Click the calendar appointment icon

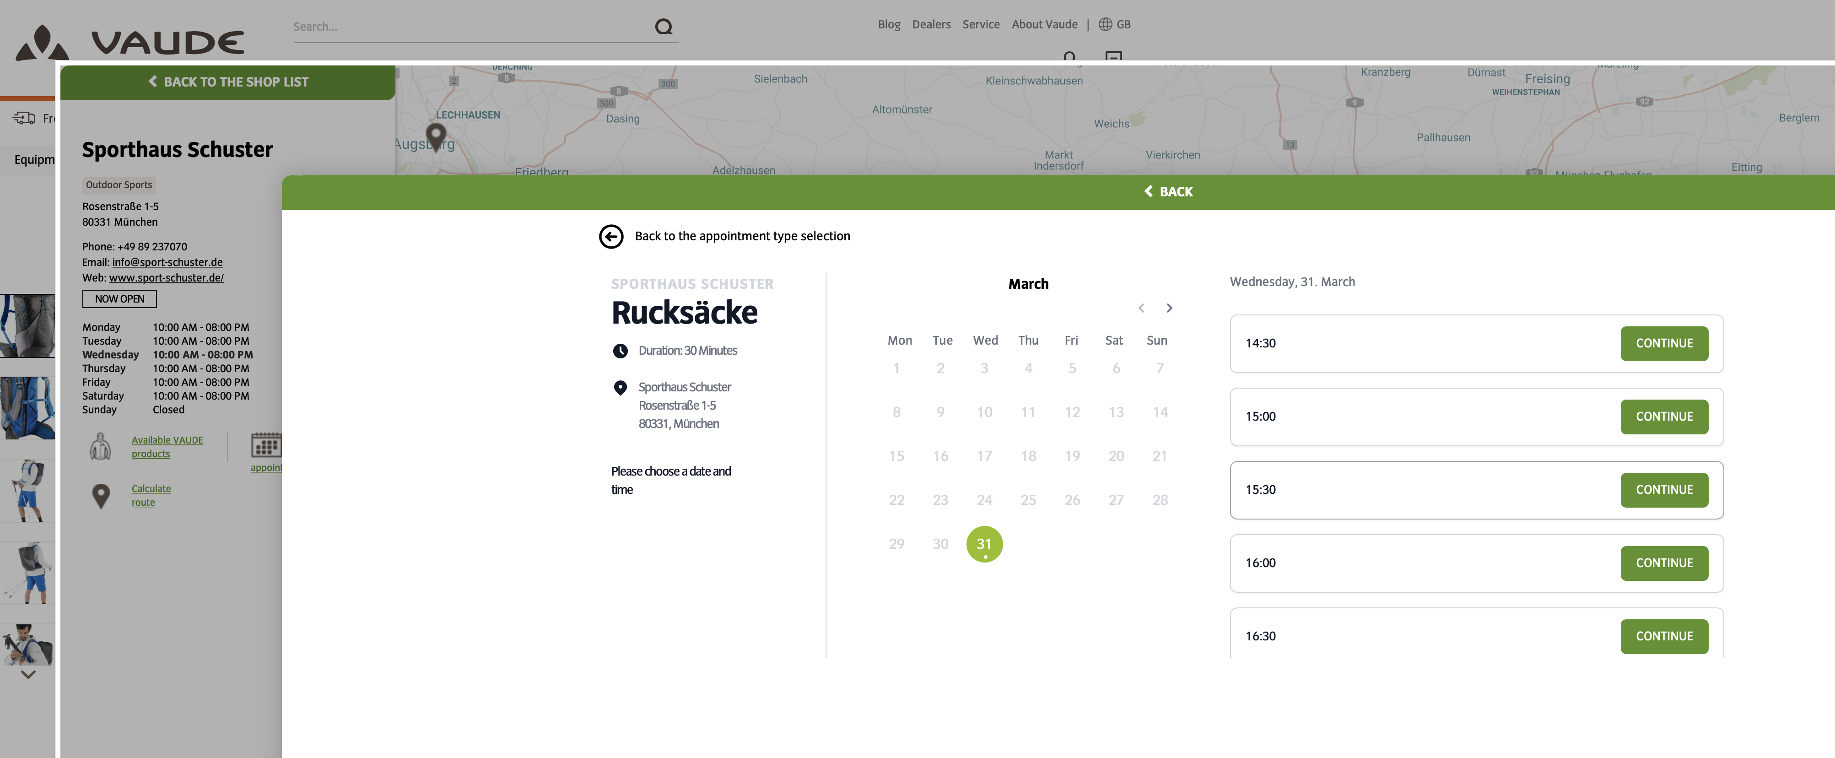(266, 445)
